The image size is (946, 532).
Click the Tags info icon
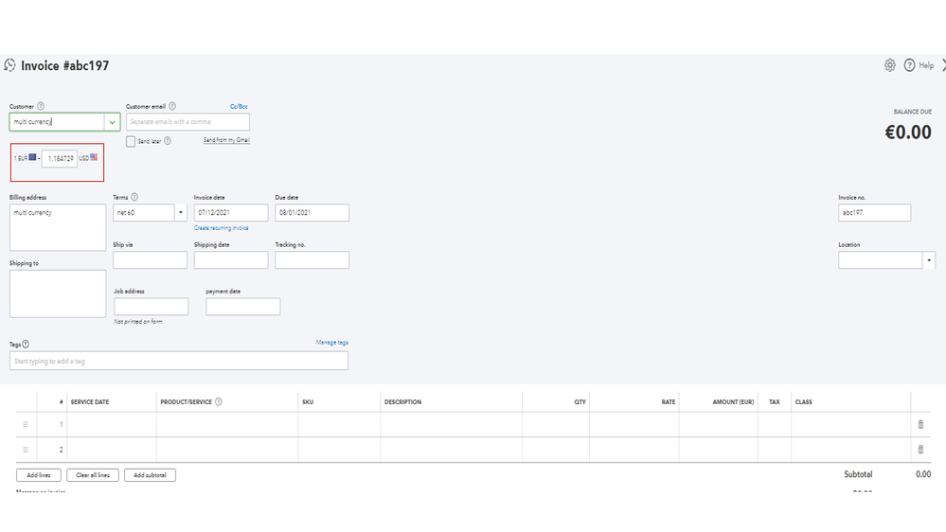[x=26, y=345]
